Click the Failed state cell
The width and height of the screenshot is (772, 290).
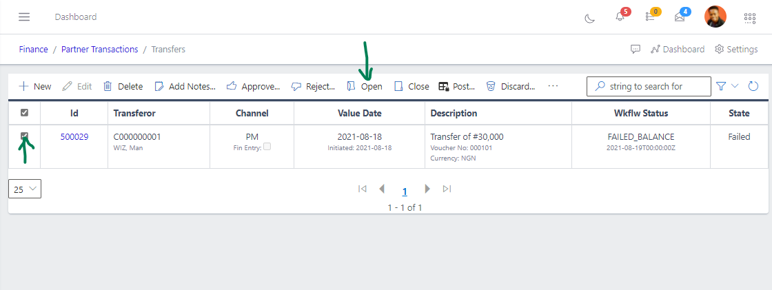click(x=739, y=137)
